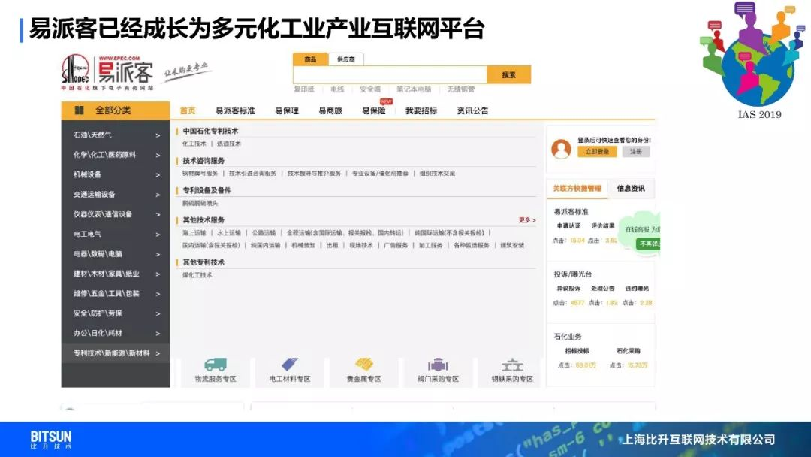
Task: Click the BITSUN logo in footer
Action: (51, 440)
